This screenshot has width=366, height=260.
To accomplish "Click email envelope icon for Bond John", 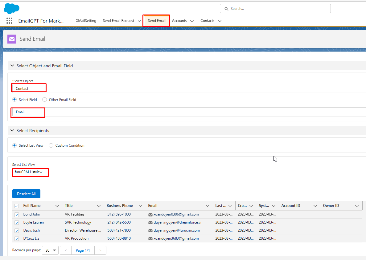I will 150,215.
